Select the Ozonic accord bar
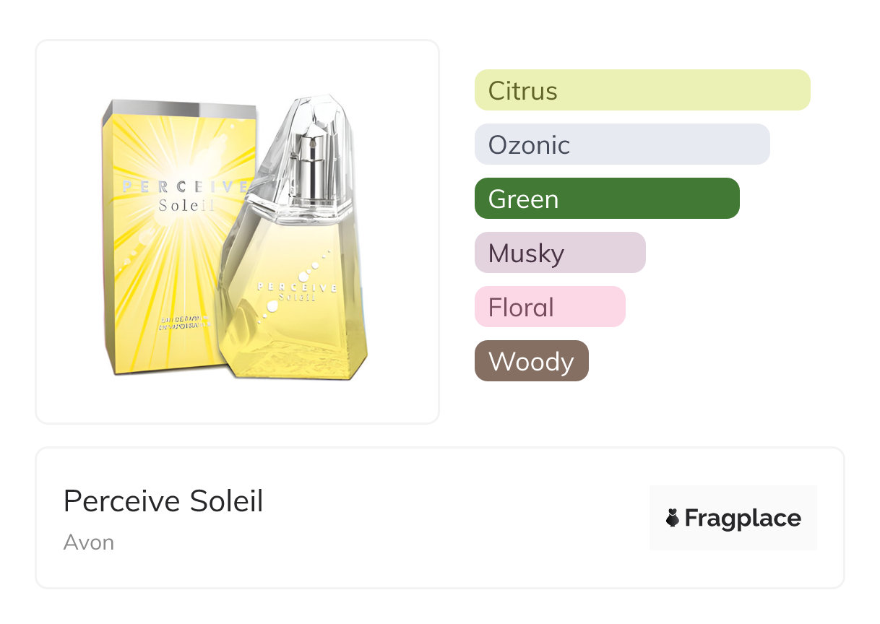The height and width of the screenshot is (624, 880). click(621, 144)
